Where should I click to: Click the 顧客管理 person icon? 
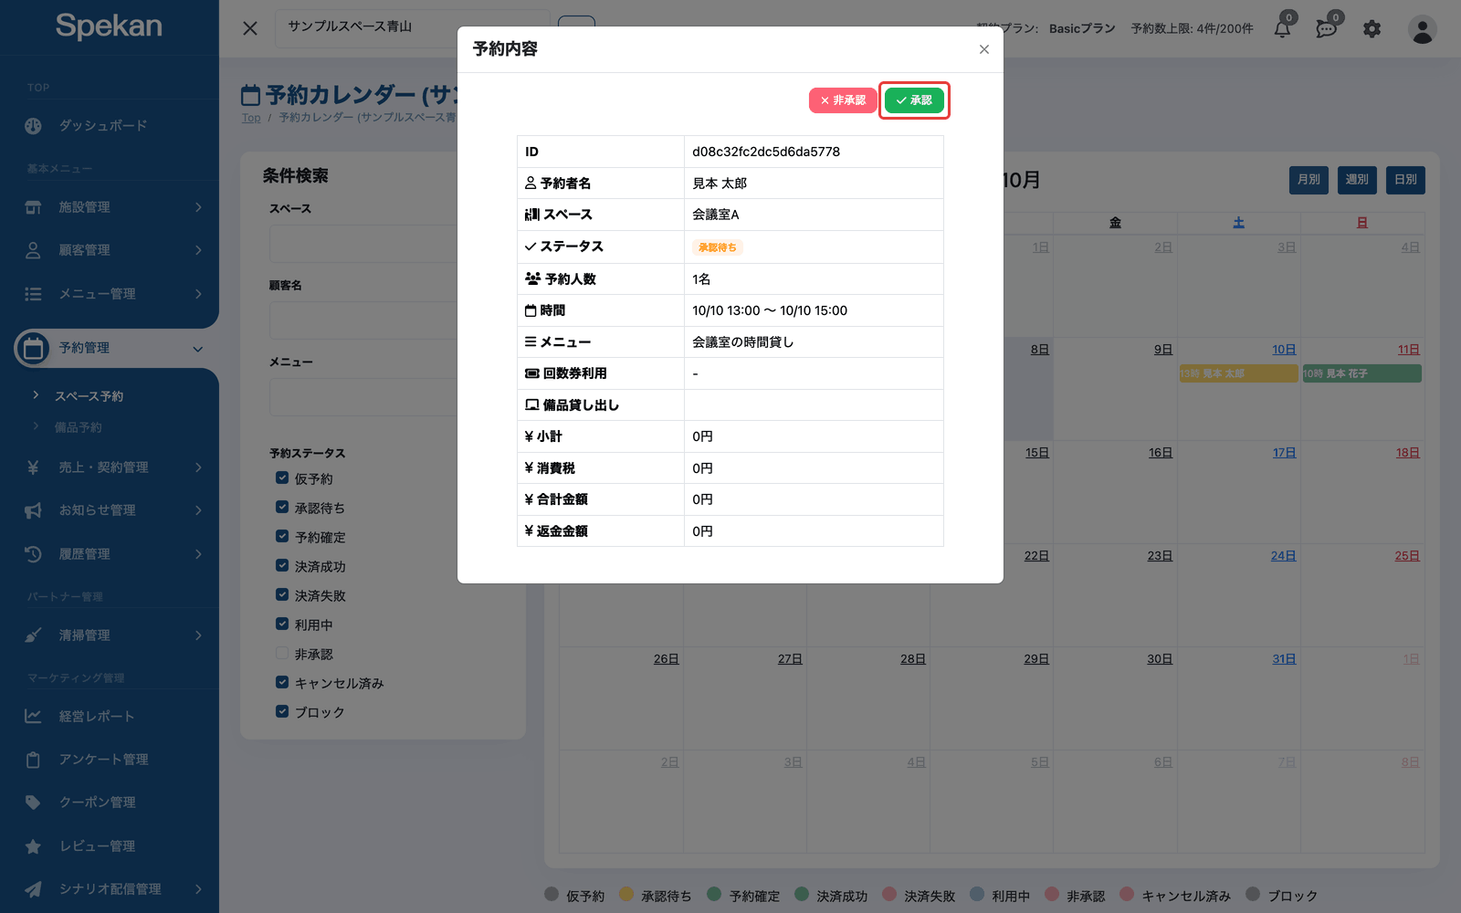click(x=33, y=250)
